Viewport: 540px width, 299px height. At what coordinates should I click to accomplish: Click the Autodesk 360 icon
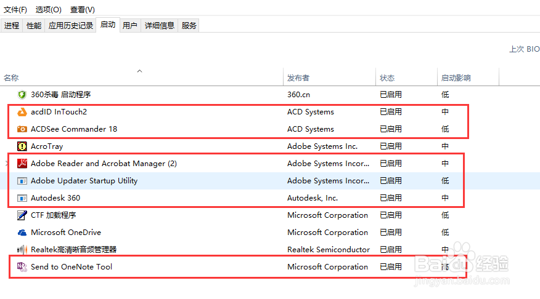tap(22, 198)
